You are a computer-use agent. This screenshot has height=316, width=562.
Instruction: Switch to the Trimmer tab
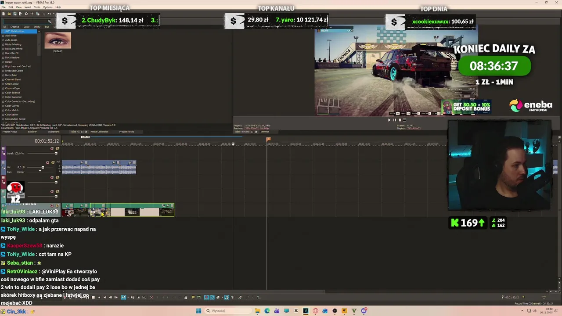point(265,132)
